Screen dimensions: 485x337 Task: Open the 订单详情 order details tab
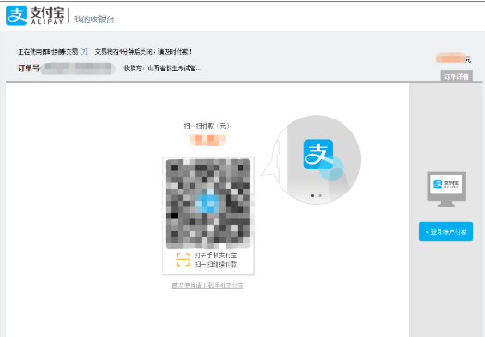point(456,77)
